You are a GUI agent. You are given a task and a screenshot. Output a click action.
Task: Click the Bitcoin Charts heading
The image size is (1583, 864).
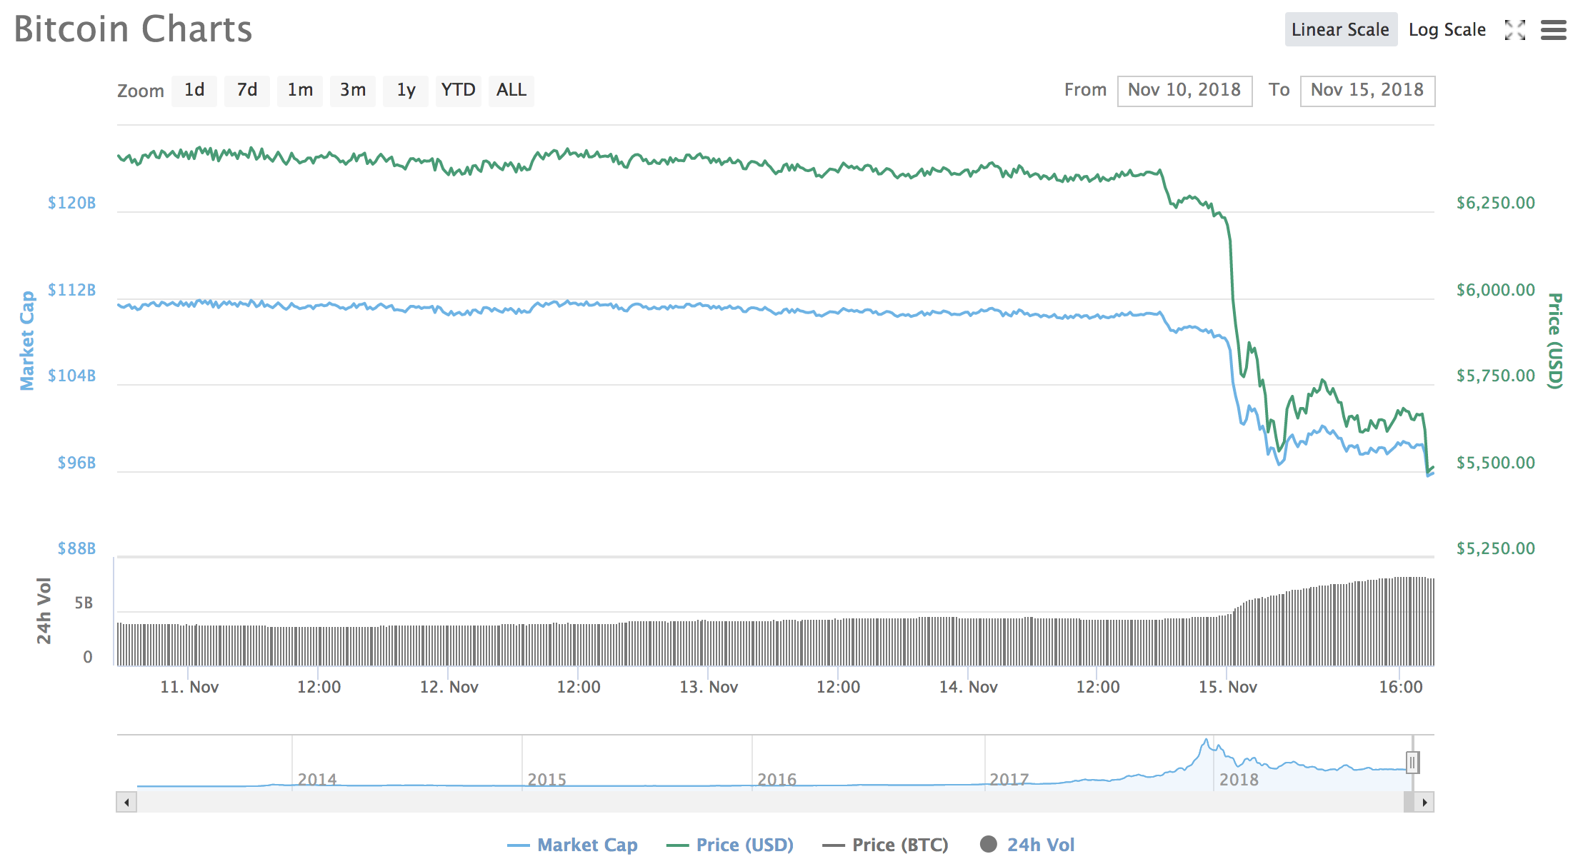(x=133, y=29)
